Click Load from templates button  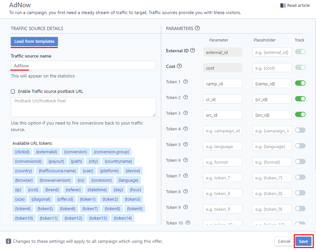pos(34,42)
